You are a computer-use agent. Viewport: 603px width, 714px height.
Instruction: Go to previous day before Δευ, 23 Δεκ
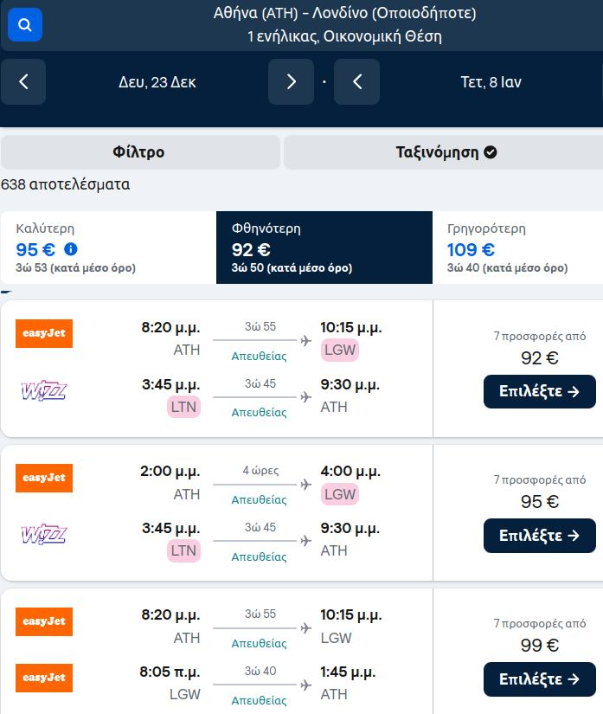coord(23,82)
